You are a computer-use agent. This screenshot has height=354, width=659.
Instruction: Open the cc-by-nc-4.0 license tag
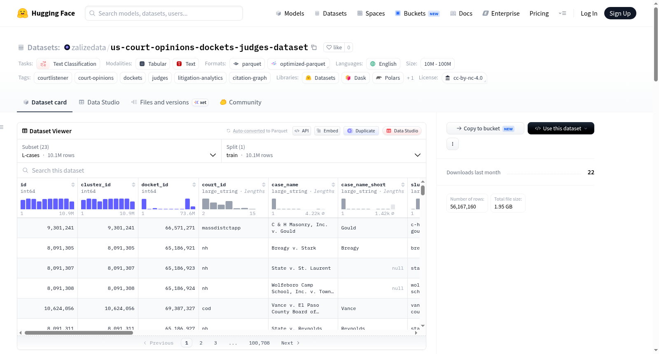(x=464, y=78)
